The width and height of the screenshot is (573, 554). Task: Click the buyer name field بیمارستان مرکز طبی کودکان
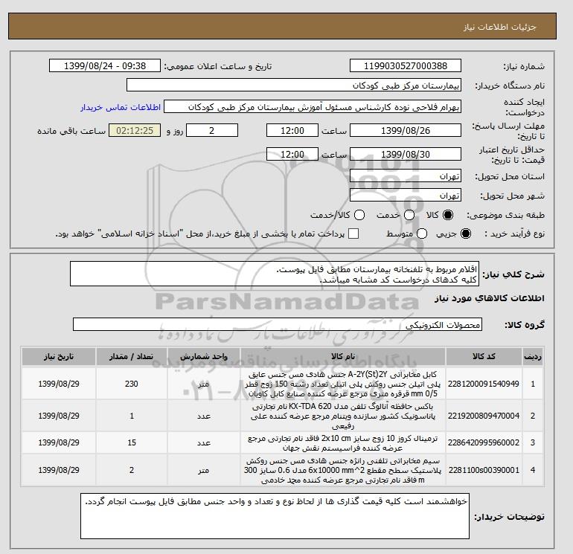pos(294,85)
